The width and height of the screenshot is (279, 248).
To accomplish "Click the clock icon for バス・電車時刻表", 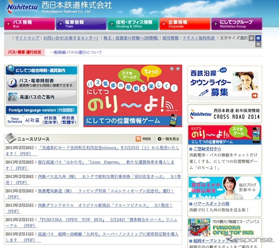I will click(12, 83).
